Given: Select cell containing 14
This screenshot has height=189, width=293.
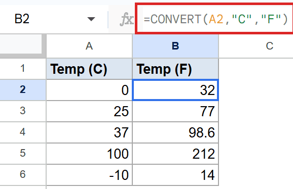Looking at the screenshot, I should tap(175, 175).
